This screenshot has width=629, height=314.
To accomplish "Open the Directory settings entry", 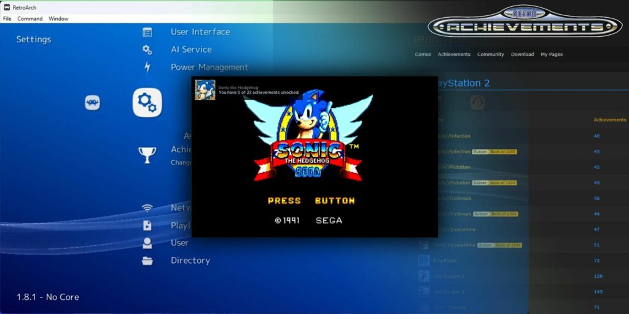I will pyautogui.click(x=190, y=261).
